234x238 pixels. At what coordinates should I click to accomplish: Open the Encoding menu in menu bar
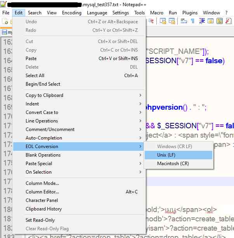click(72, 13)
